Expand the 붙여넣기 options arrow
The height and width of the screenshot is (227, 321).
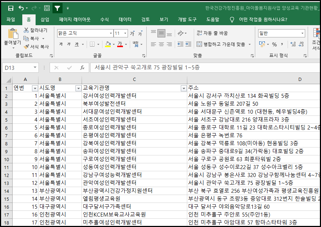(13, 48)
